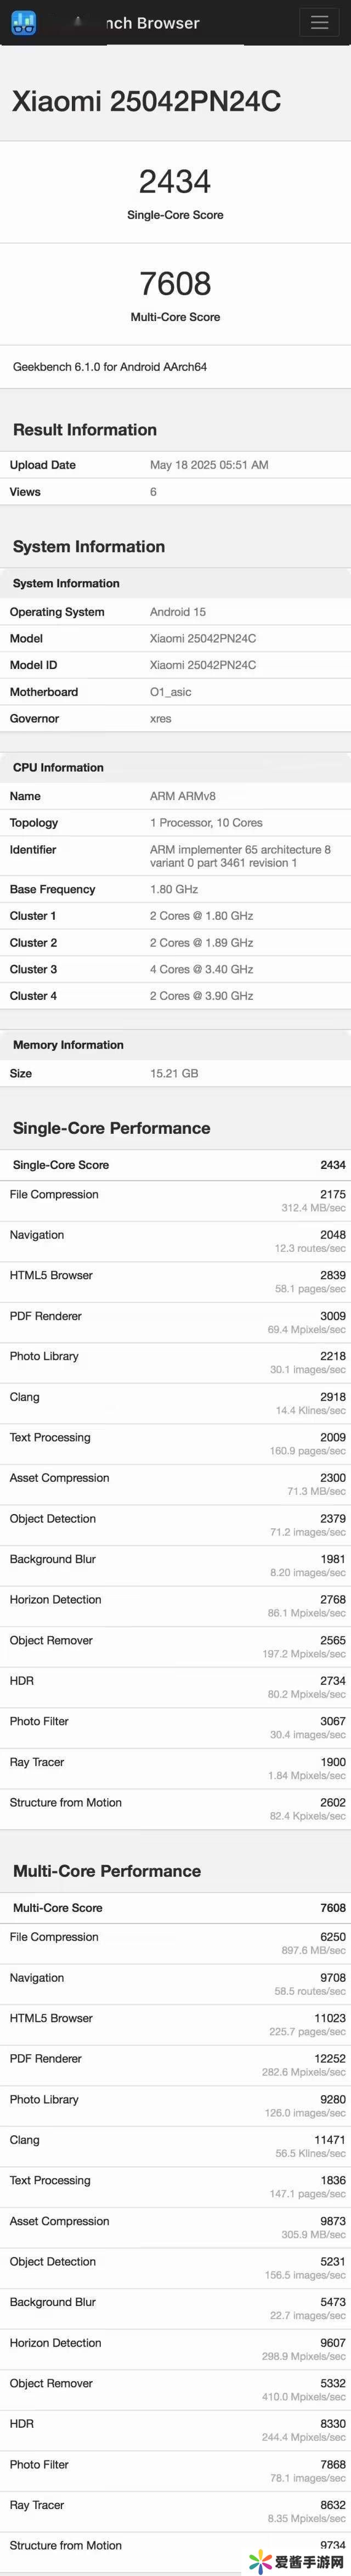Screen dimensions: 351x2576
Task: Click the multi-core Ray Tracer row
Action: click(x=175, y=2511)
